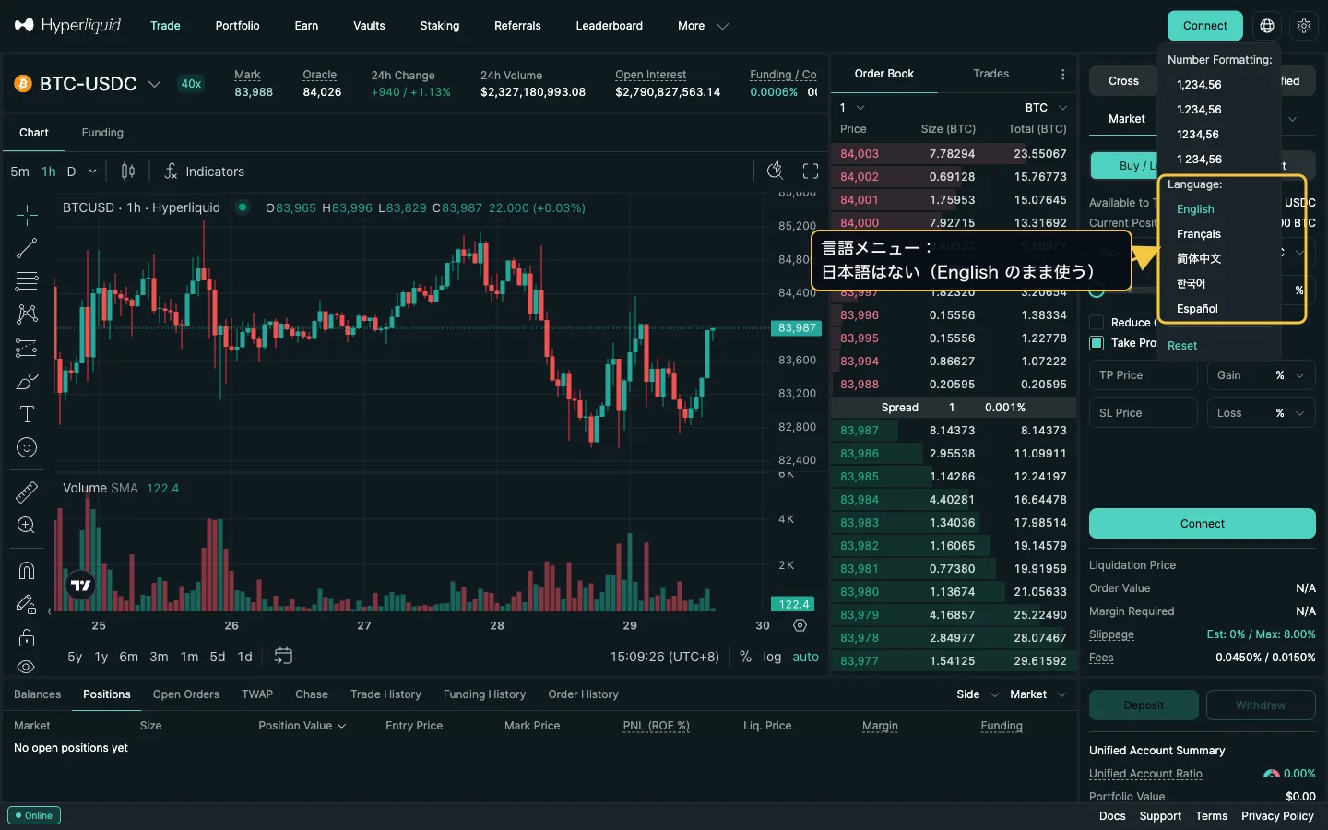
Task: Toggle log scale on chart
Action: pos(772,657)
